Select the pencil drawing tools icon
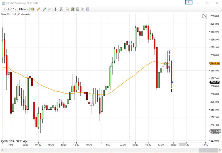222x153 pixels. point(38,9)
